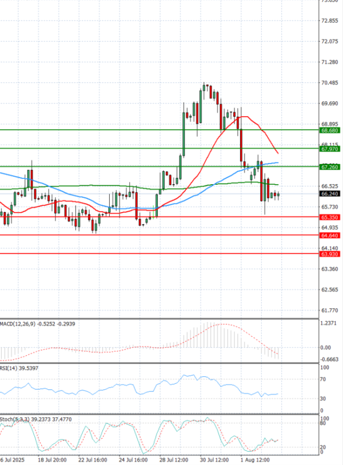
Task: Click the 24 Jul 16:00 time label
Action: coord(133,460)
